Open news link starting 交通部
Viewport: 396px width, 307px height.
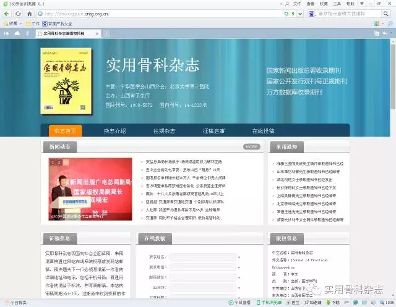[183, 218]
